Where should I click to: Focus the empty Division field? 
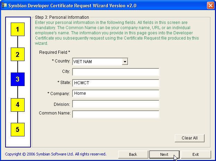pyautogui.click(x=115, y=104)
